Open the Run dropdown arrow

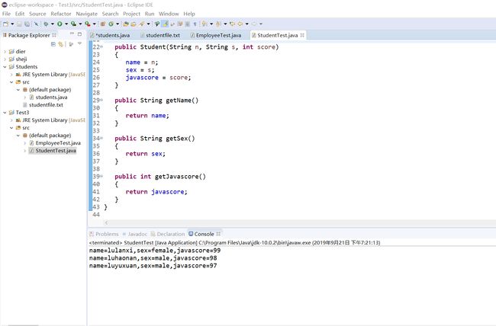[66, 24]
